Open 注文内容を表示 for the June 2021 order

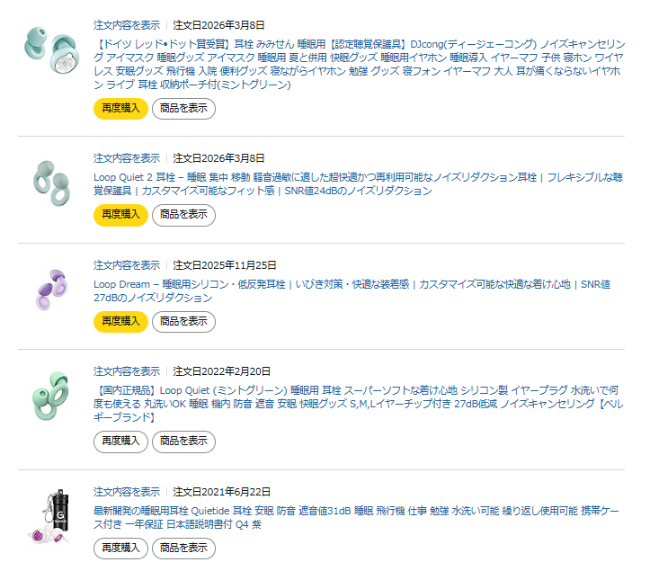pos(127,492)
